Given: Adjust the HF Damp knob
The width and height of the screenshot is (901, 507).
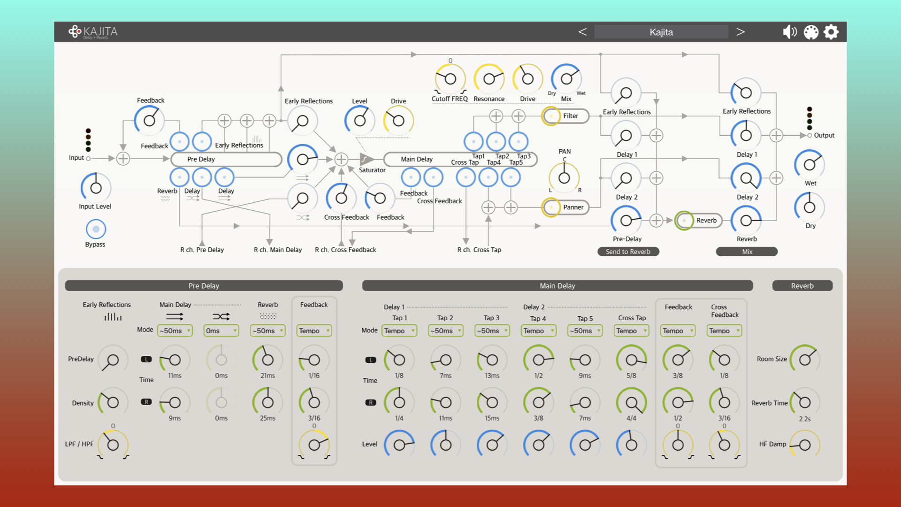Looking at the screenshot, I should click(805, 445).
